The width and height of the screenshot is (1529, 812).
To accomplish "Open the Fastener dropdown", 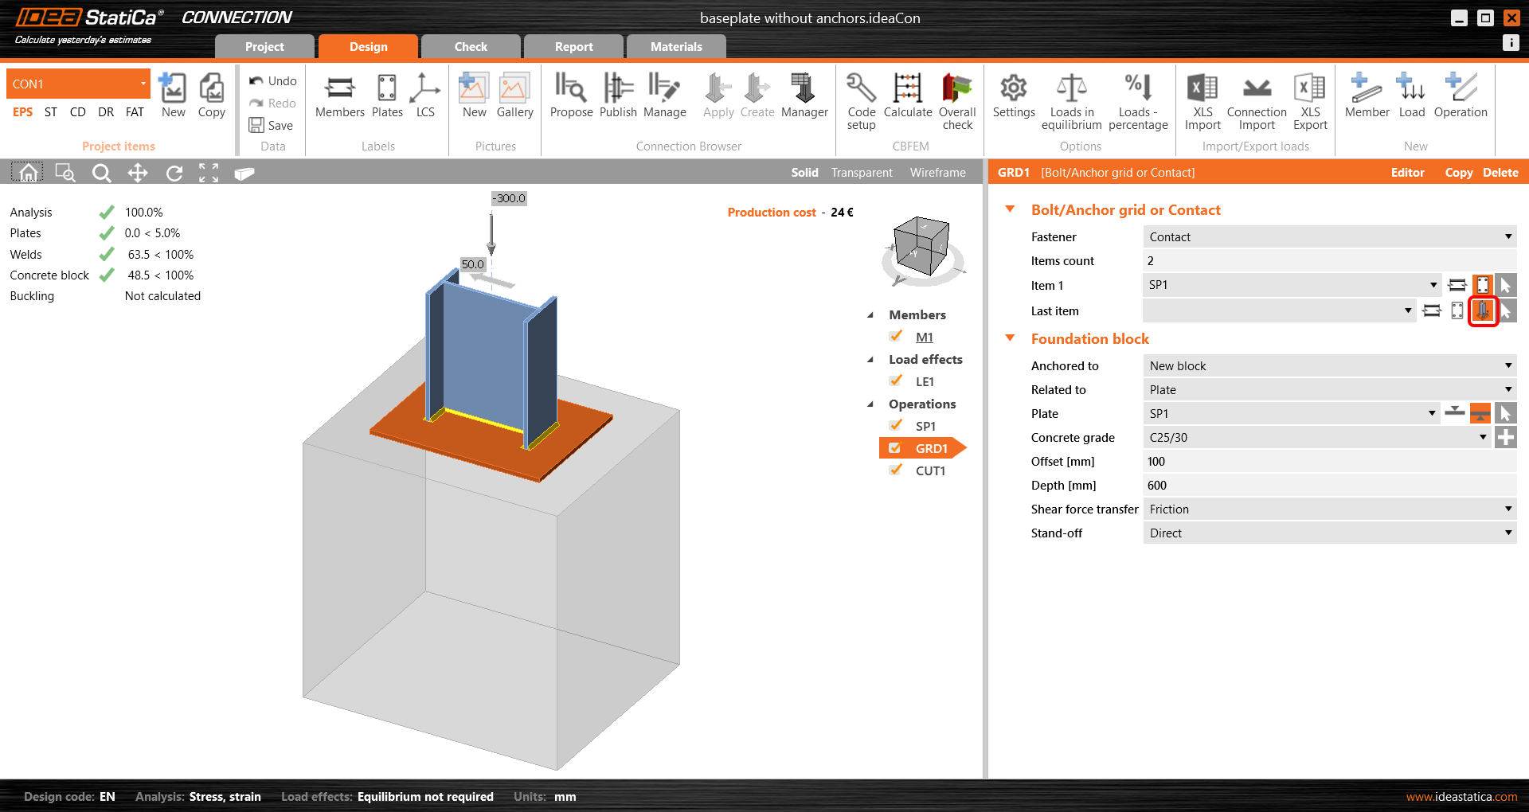I will [1329, 237].
